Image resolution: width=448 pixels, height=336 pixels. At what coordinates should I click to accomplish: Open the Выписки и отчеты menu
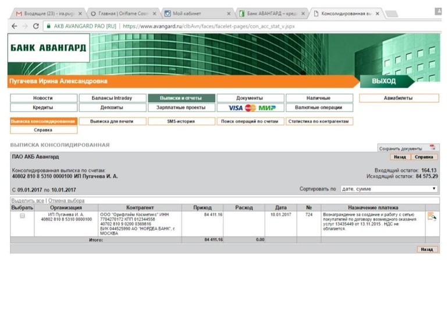click(x=181, y=98)
